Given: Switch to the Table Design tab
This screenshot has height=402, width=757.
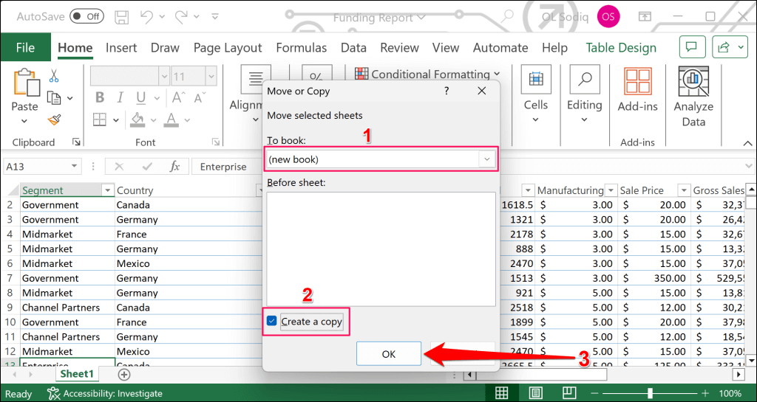Looking at the screenshot, I should (621, 48).
